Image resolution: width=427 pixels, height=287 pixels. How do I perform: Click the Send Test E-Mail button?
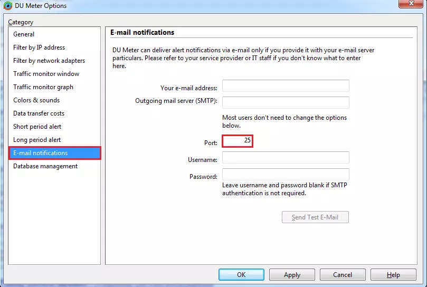[315, 217]
